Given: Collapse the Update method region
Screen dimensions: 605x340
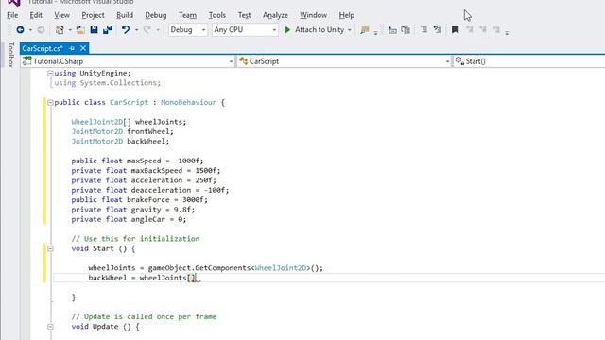Looking at the screenshot, I should point(50,327).
